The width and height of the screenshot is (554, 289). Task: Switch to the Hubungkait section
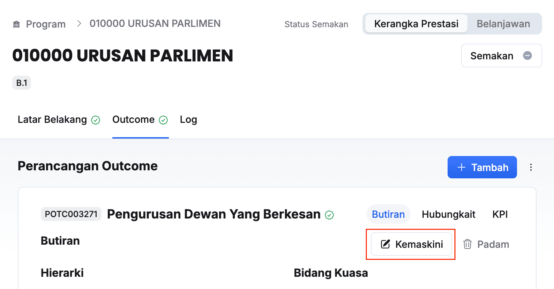448,214
